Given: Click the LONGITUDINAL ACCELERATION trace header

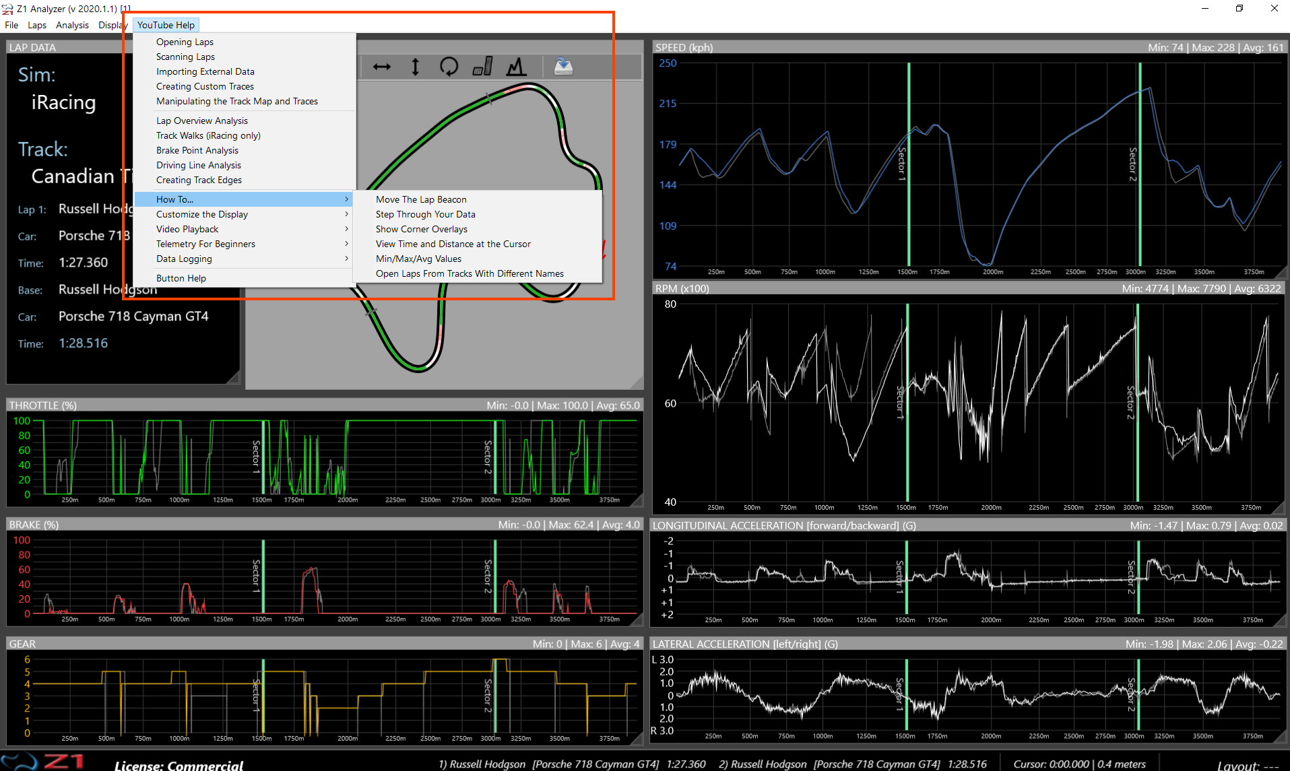Looking at the screenshot, I should [x=784, y=526].
